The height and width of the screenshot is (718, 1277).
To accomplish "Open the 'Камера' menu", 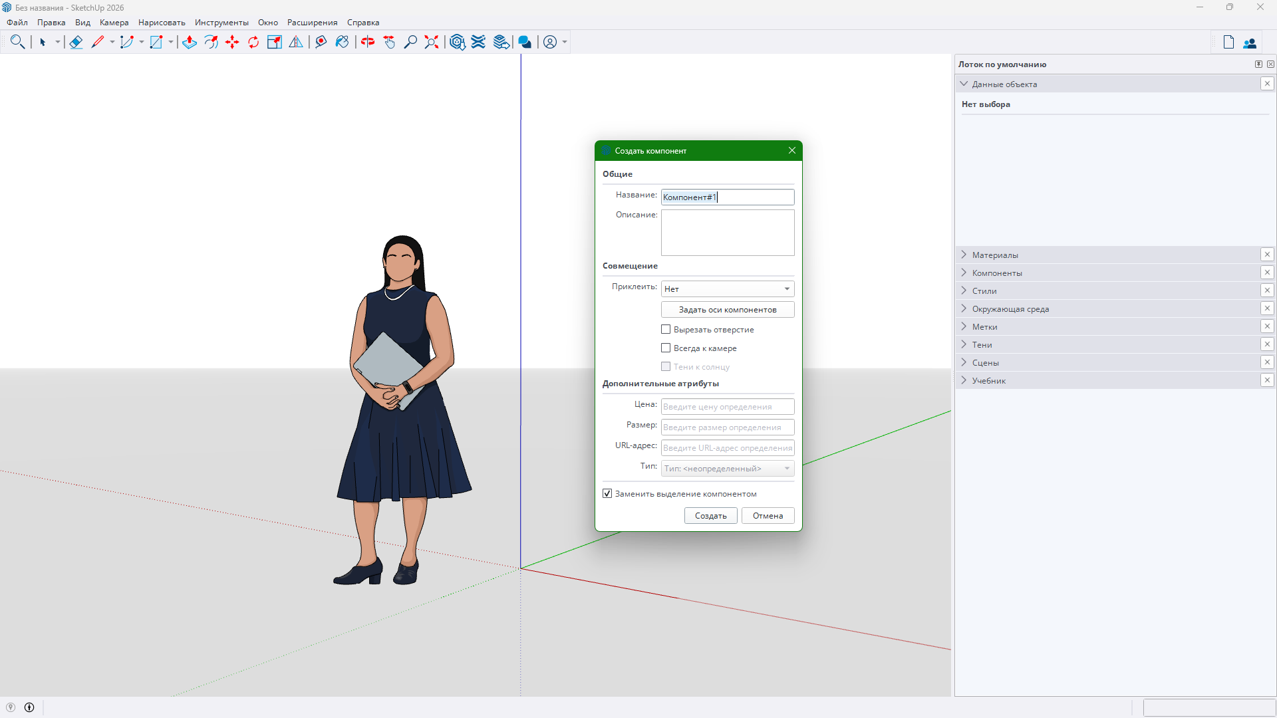I will [114, 23].
